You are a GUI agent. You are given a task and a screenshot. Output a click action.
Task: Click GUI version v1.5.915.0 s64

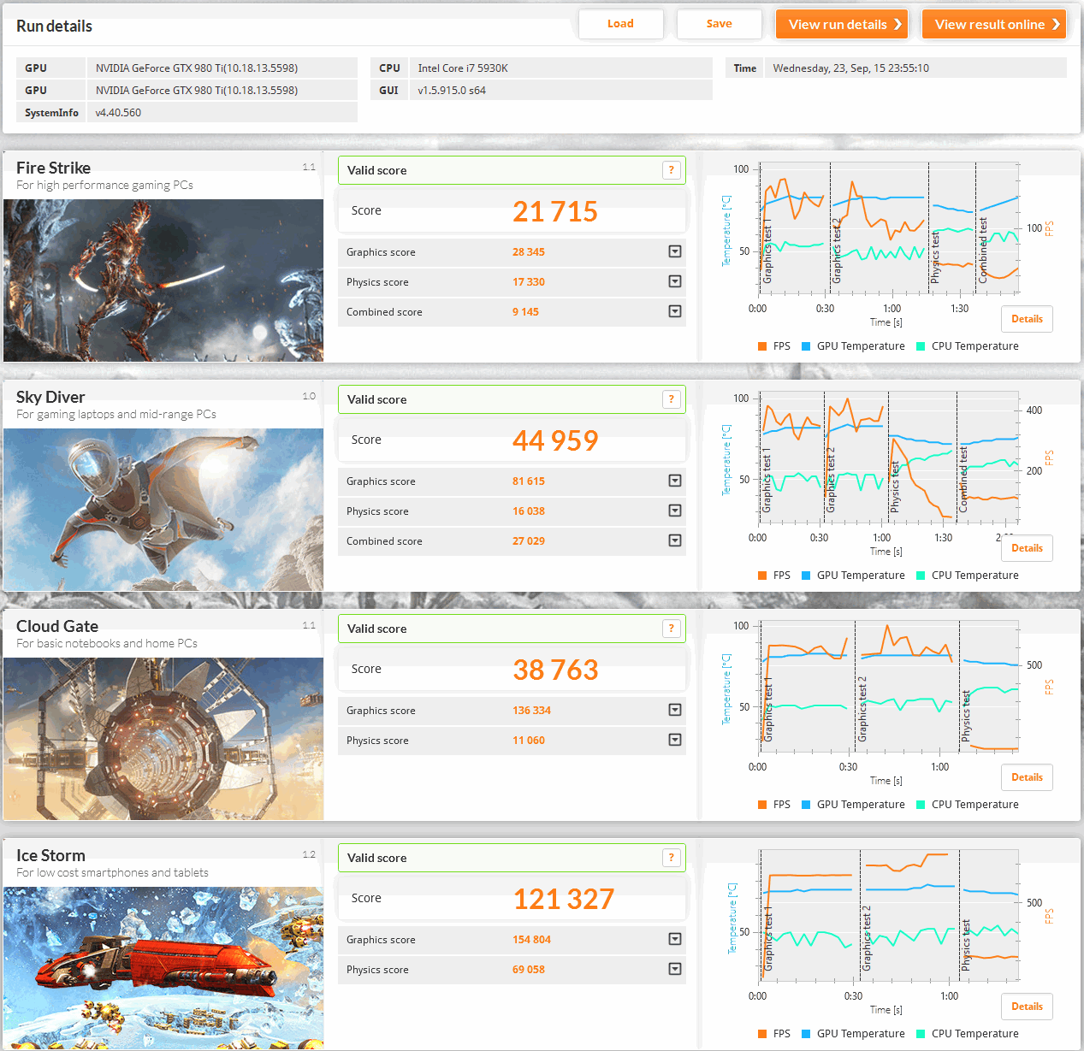452,91
